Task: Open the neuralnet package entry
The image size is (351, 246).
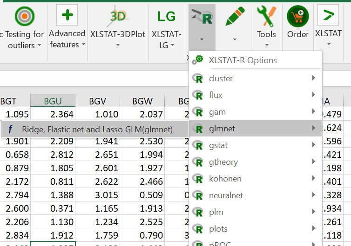Action: (x=226, y=195)
